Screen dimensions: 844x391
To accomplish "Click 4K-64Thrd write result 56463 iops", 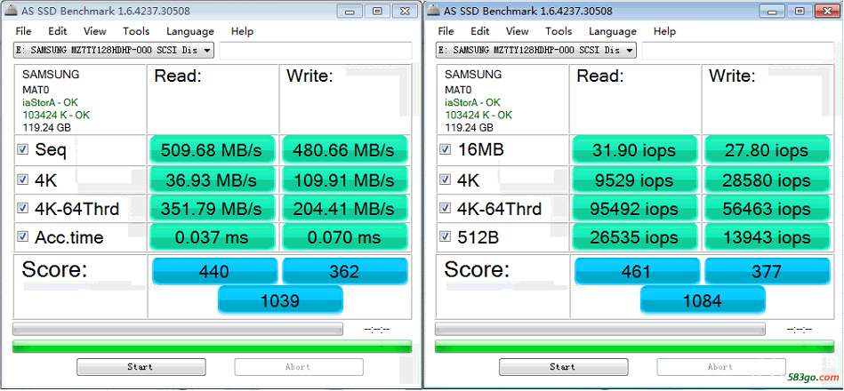I will (x=767, y=208).
